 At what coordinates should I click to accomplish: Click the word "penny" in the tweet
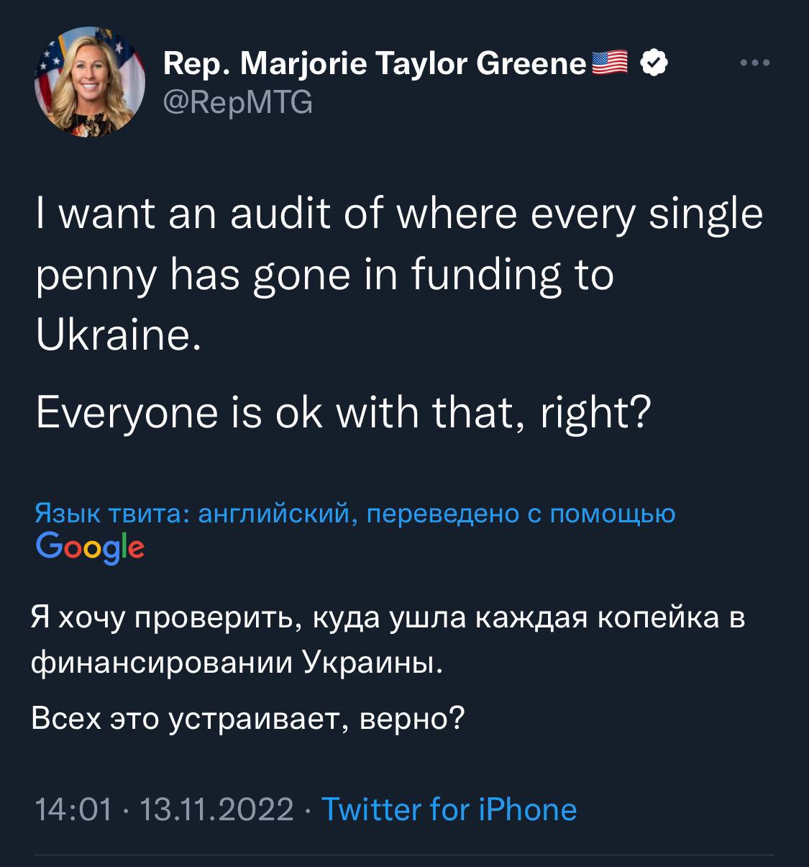click(96, 277)
